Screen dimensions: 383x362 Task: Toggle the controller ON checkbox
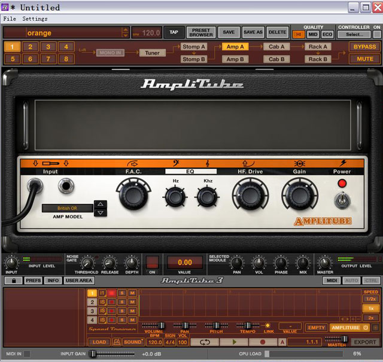(376, 35)
